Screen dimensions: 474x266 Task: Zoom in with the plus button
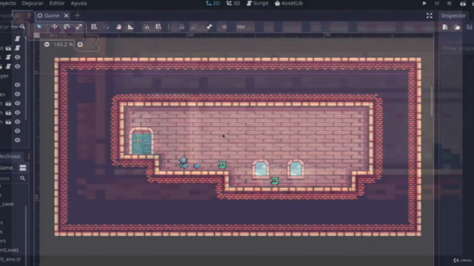click(80, 44)
